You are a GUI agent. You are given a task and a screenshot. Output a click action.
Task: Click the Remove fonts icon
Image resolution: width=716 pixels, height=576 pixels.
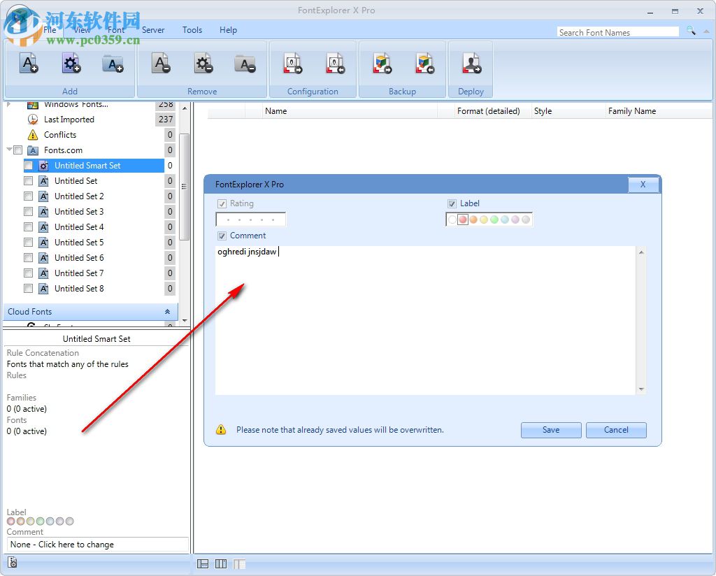[161, 64]
